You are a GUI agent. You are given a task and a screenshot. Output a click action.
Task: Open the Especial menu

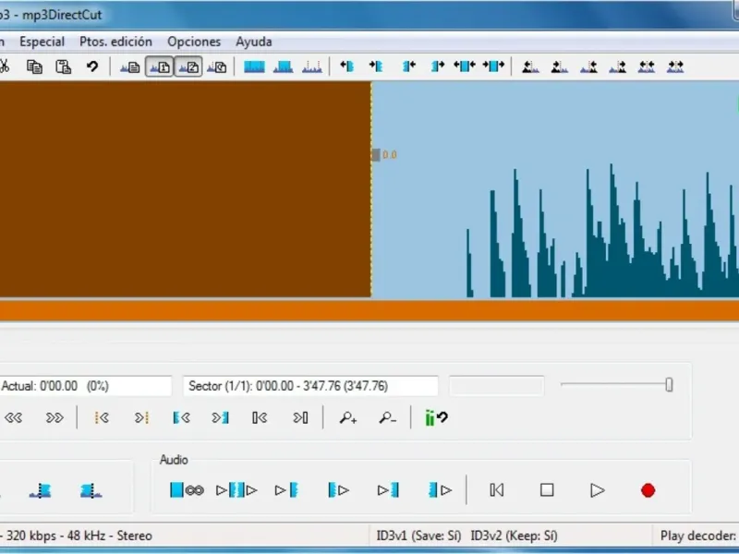42,42
